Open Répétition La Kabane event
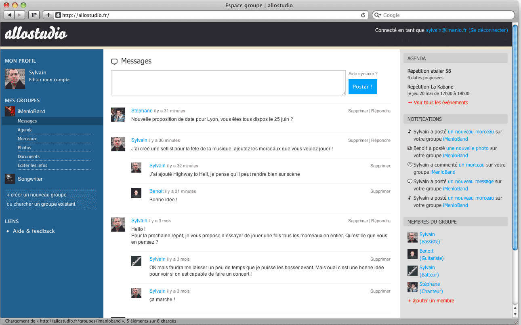This screenshot has width=521, height=325. [430, 87]
